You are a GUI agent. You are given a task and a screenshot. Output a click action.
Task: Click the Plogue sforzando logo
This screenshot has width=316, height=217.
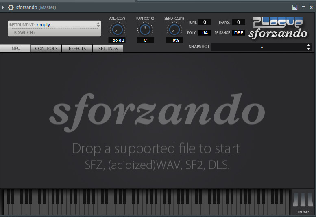click(x=278, y=28)
